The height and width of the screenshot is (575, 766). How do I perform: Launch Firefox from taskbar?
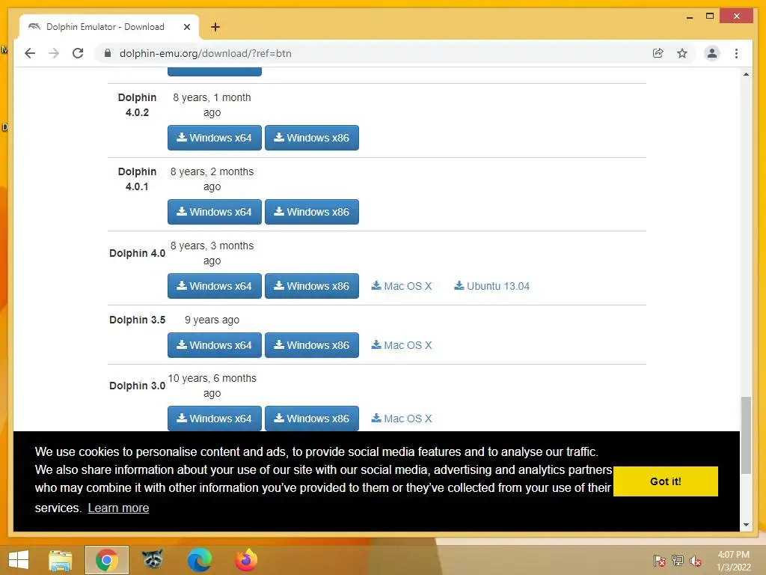(245, 560)
